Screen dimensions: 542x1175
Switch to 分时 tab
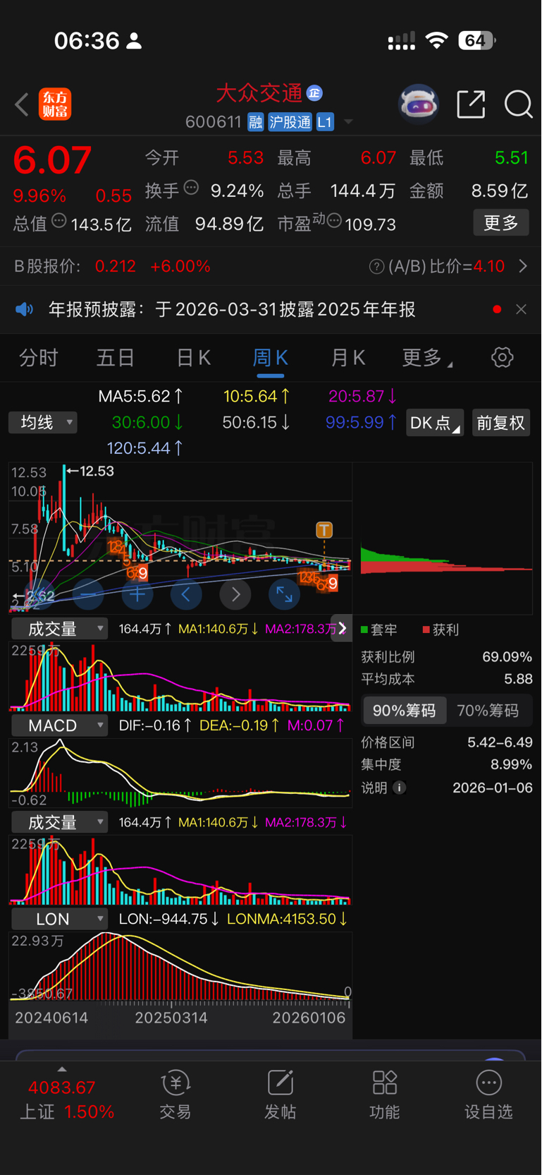tap(39, 358)
